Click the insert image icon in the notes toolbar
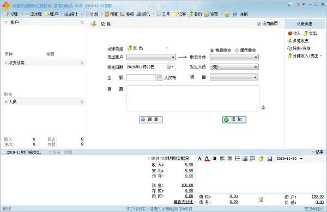Image resolution: width=327 pixels, height=212 pixels. coord(245,159)
